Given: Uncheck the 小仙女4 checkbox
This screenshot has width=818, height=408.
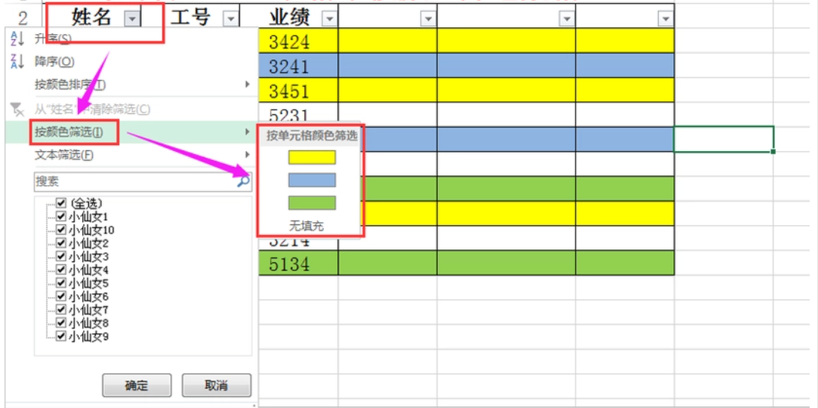Looking at the screenshot, I should click(x=61, y=270).
